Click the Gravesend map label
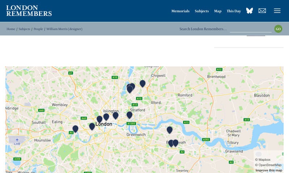 point(234,151)
